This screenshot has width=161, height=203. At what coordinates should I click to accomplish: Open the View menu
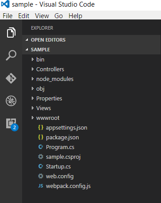[x=42, y=15]
